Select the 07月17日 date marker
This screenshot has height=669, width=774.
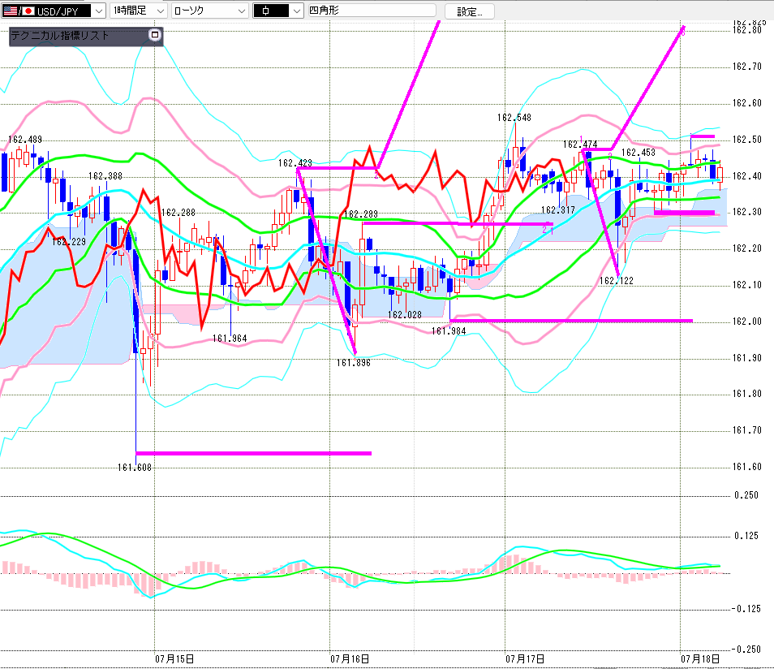525,658
